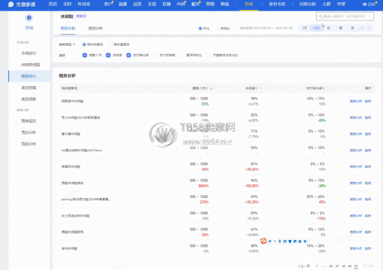Click the 消息 message icon at top right
This screenshot has height=270, width=383.
click(x=365, y=4)
